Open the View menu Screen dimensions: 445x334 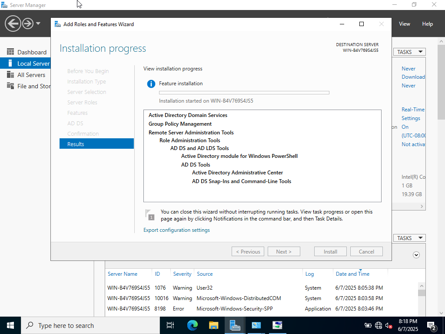point(404,24)
